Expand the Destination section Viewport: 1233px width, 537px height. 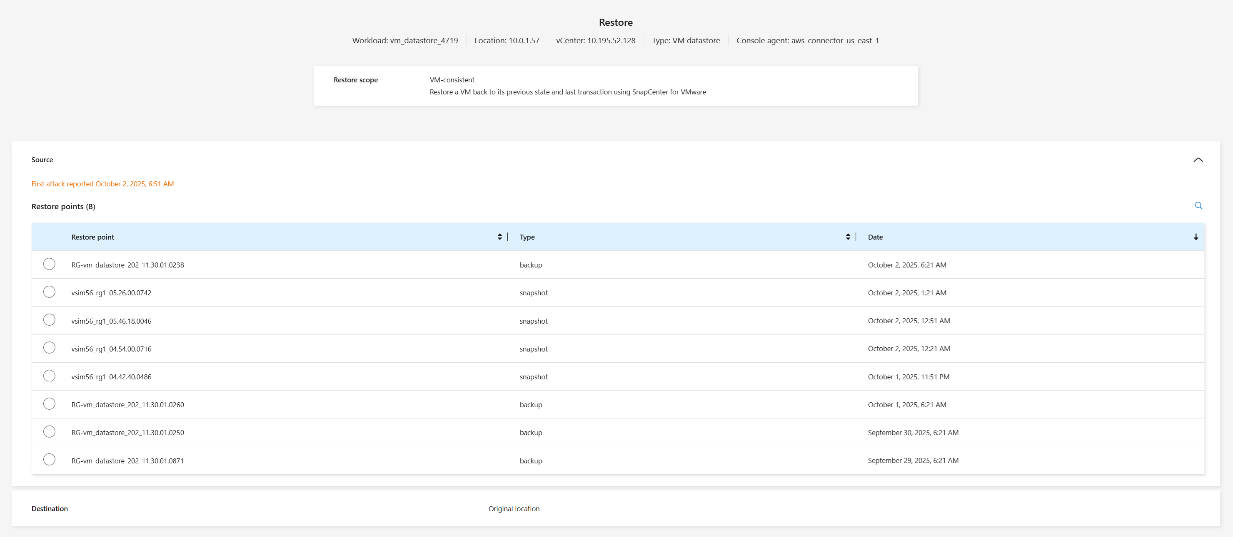pos(49,509)
